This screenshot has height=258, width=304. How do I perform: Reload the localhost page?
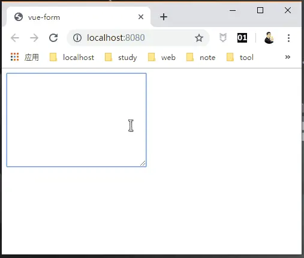coord(53,38)
